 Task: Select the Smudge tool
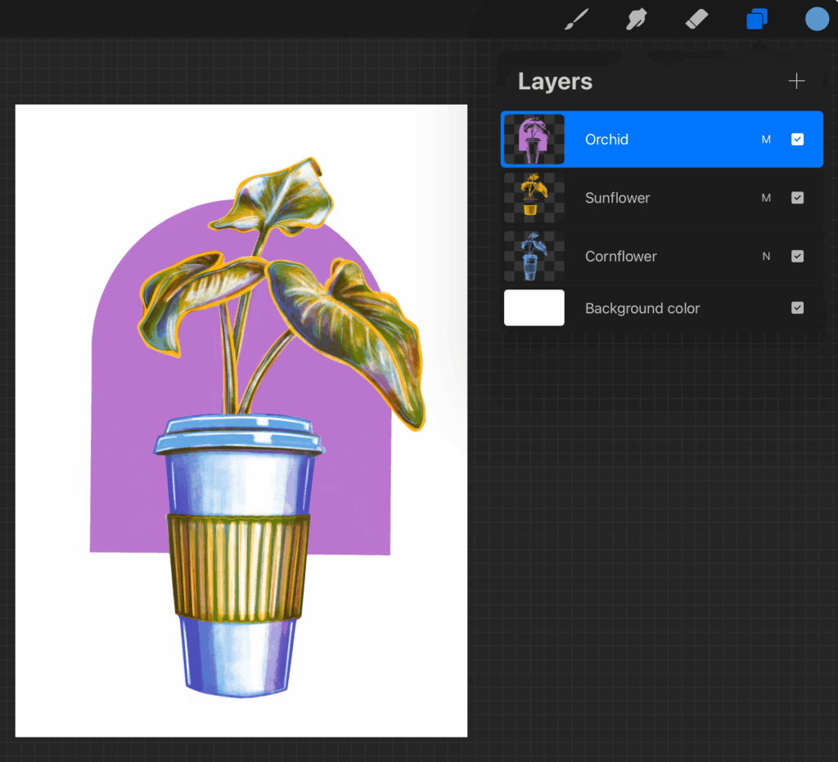(636, 20)
